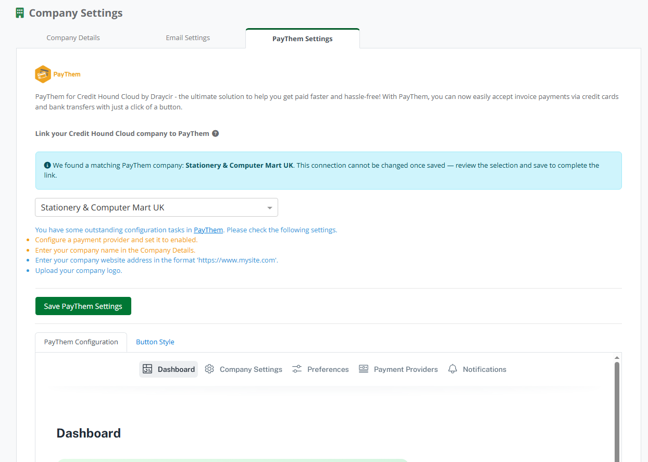648x462 pixels.
Task: Switch to the Email Settings tab
Action: pos(188,38)
